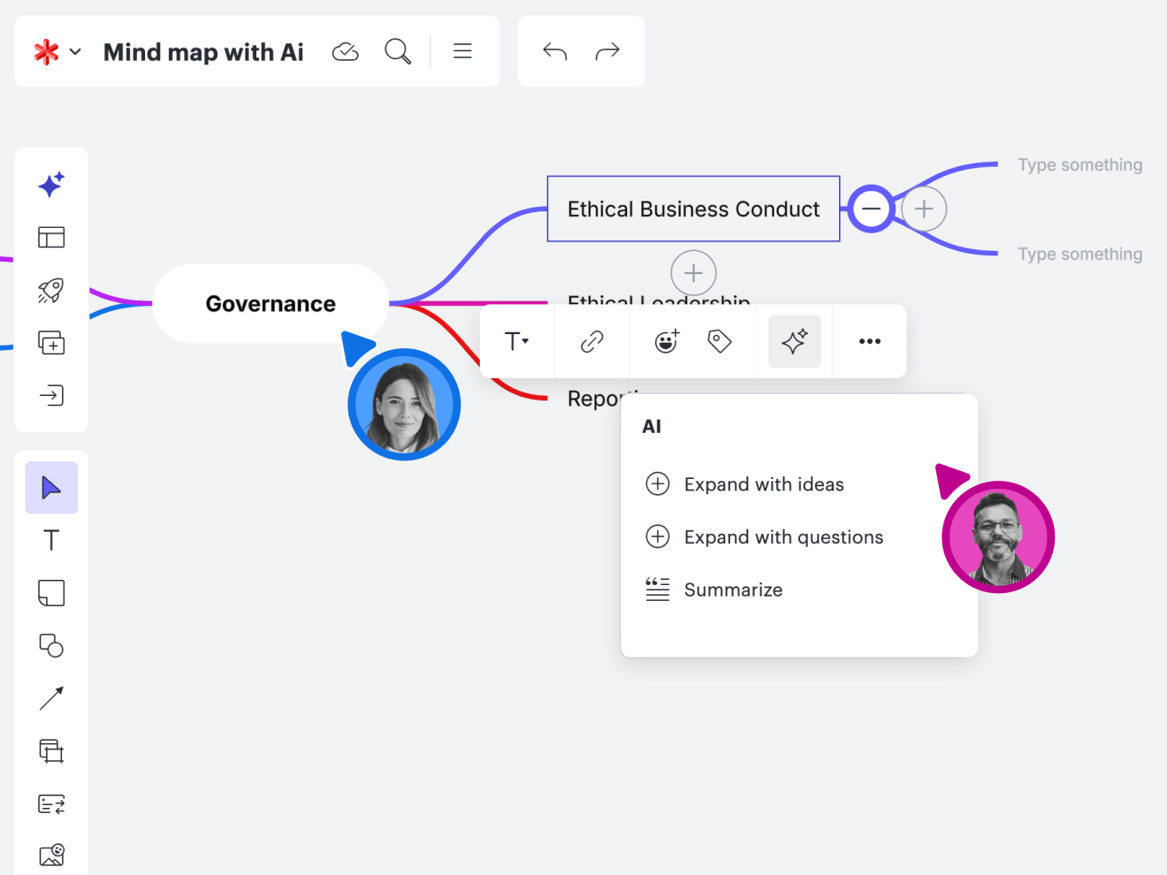The height and width of the screenshot is (875, 1167).
Task: Choose Expand with ideas from AI menu
Action: click(764, 483)
